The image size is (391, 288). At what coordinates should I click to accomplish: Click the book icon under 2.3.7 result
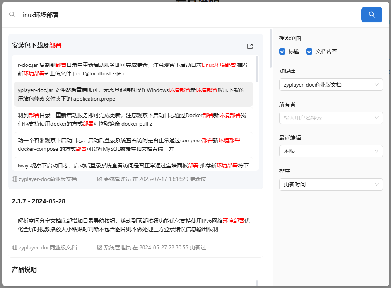15,247
